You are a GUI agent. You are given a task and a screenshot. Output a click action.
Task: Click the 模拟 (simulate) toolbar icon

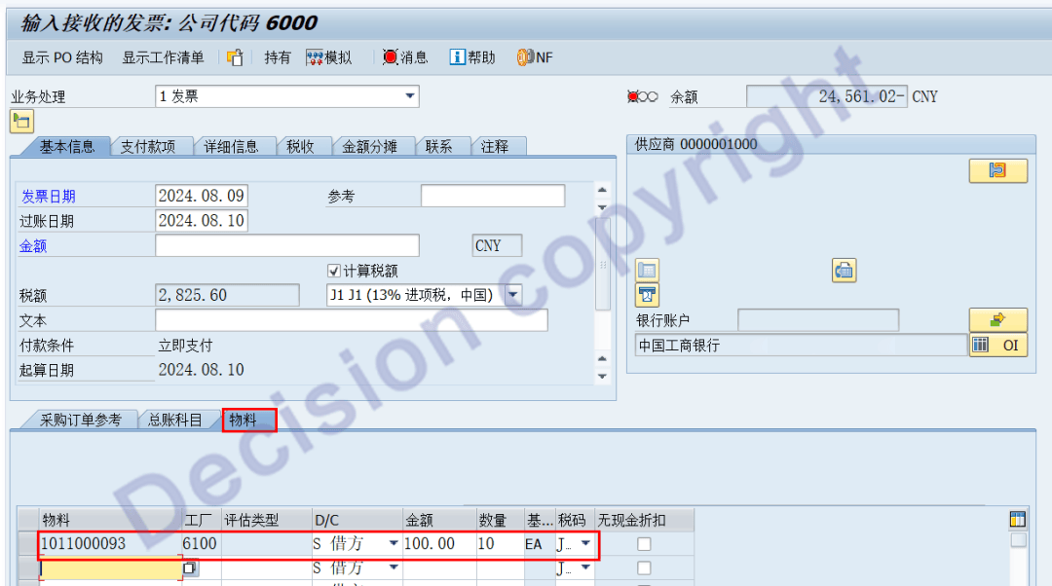click(x=328, y=57)
